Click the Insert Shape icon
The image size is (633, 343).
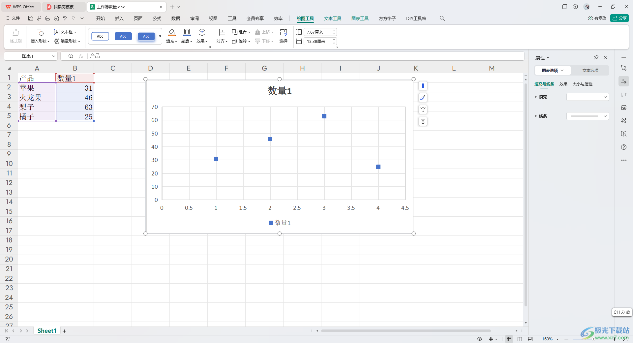coord(40,32)
